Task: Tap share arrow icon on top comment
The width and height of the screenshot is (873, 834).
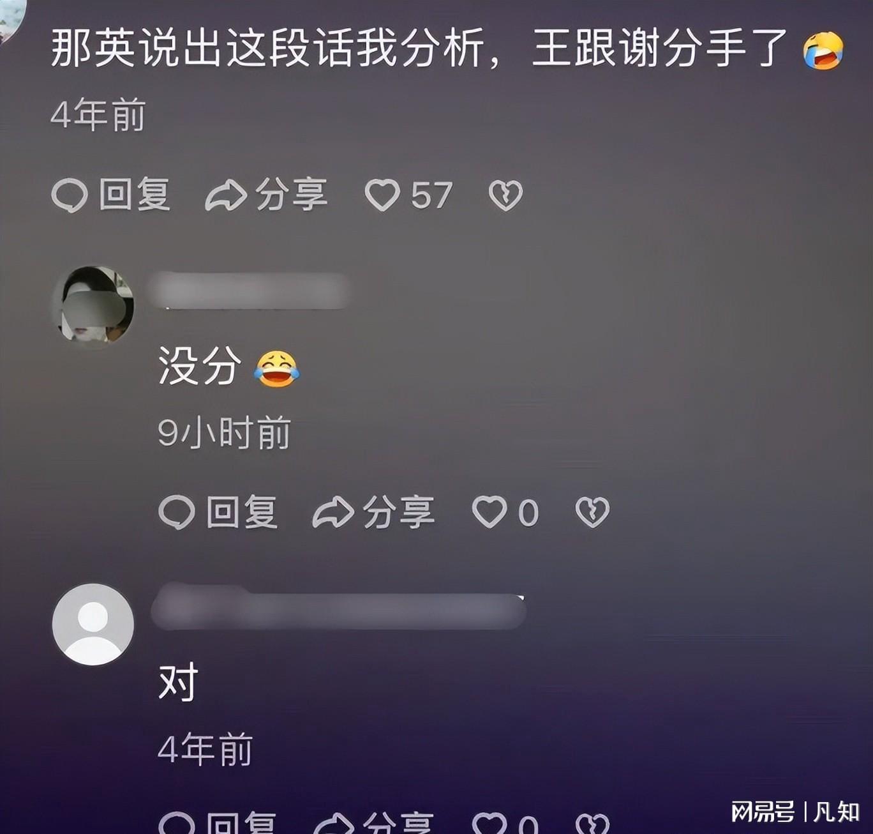Action: (x=226, y=195)
